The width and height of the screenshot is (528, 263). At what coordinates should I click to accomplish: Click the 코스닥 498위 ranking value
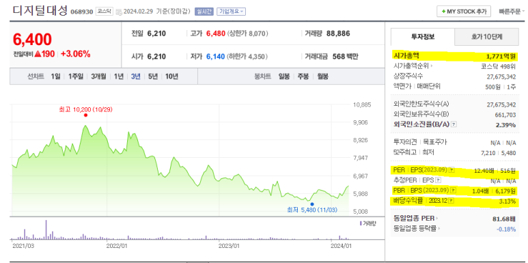499,66
